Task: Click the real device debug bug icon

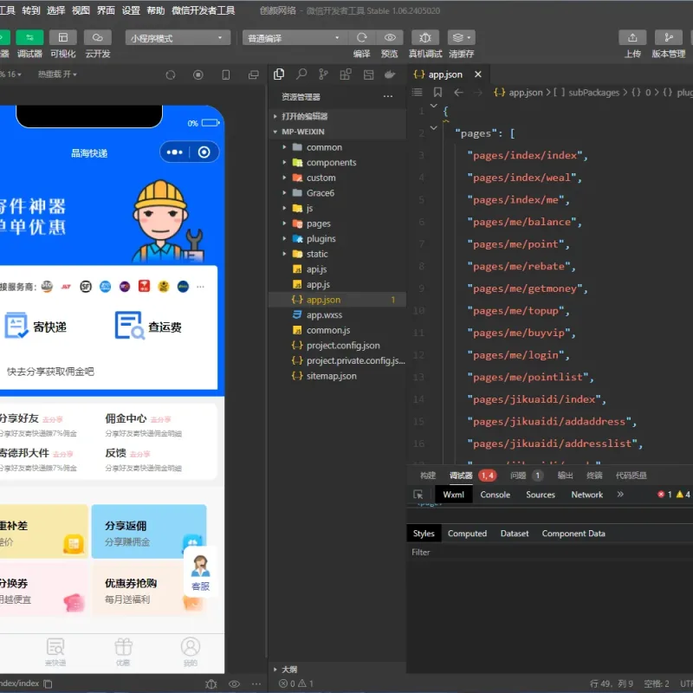Action: 425,37
